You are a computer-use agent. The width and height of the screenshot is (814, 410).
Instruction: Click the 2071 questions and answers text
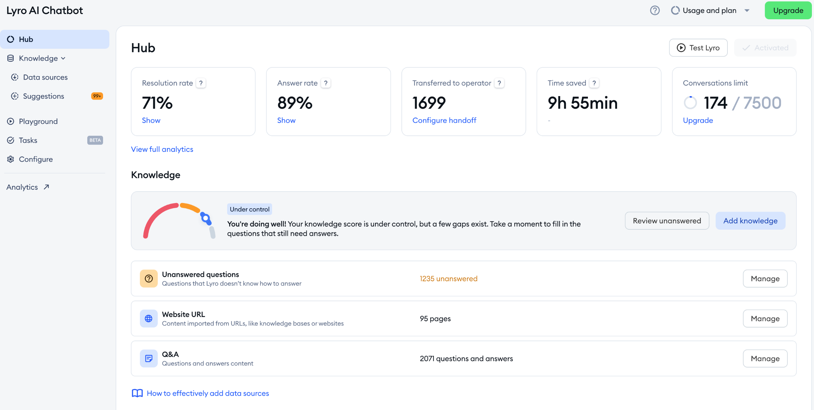[466, 358]
